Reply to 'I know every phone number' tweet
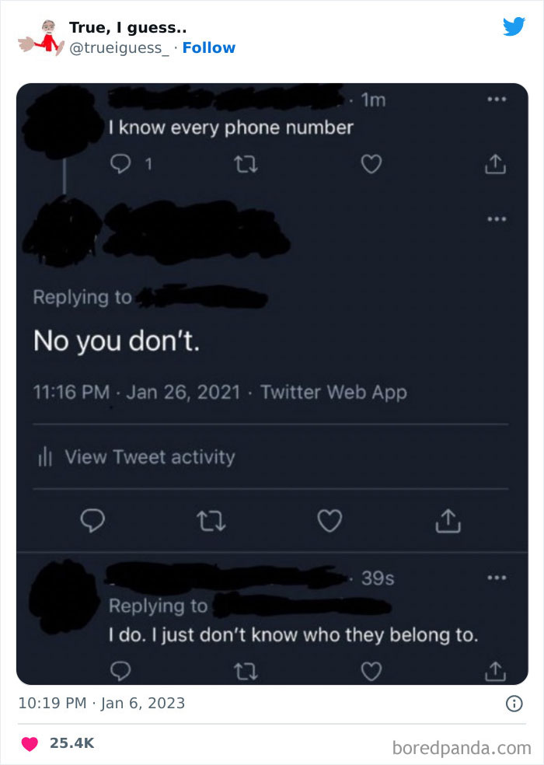 point(120,164)
